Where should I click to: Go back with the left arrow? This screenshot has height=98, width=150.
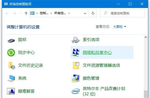pyautogui.click(x=7, y=13)
